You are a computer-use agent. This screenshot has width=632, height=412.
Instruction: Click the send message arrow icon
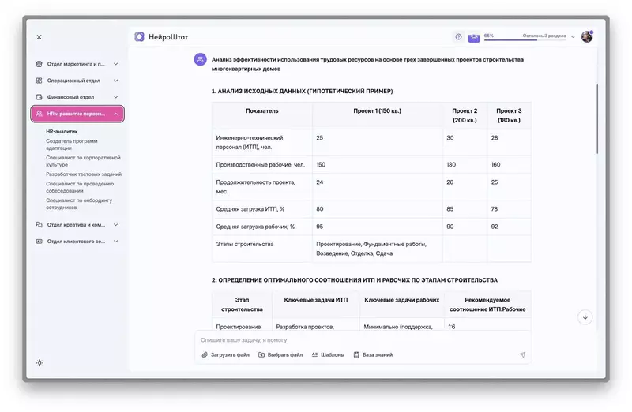click(522, 355)
